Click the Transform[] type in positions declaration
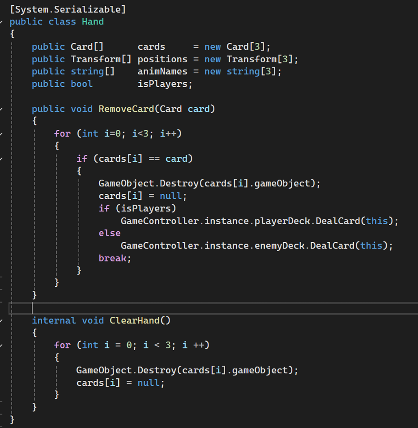The height and width of the screenshot is (428, 418). coord(101,59)
